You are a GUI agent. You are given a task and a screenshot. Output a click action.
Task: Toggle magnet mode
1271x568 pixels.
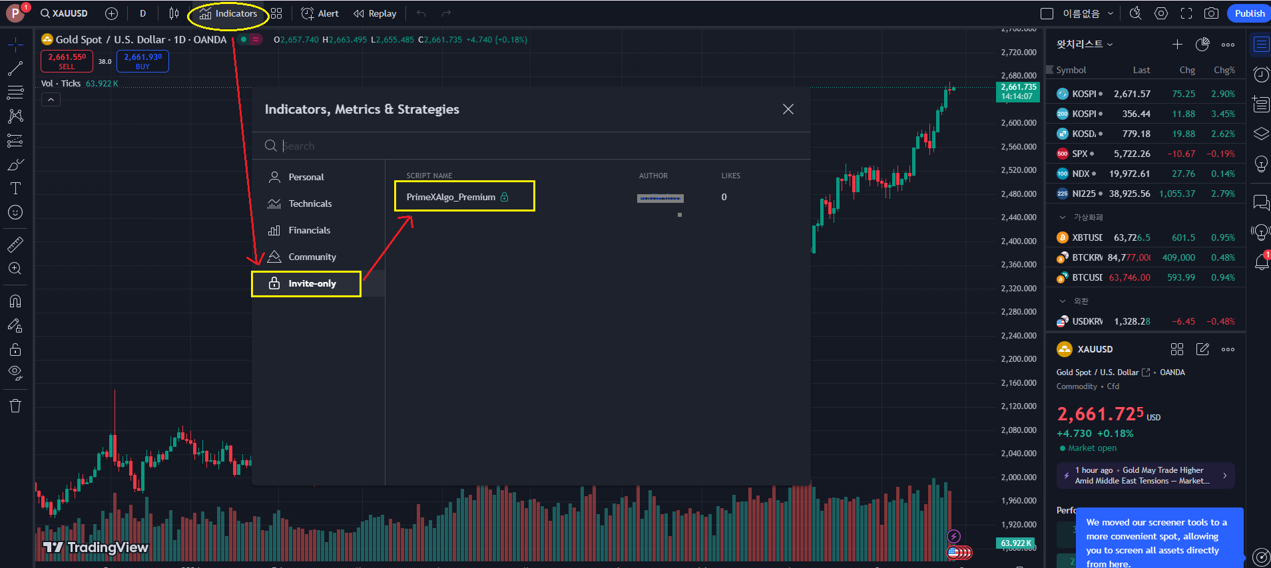pyautogui.click(x=15, y=301)
